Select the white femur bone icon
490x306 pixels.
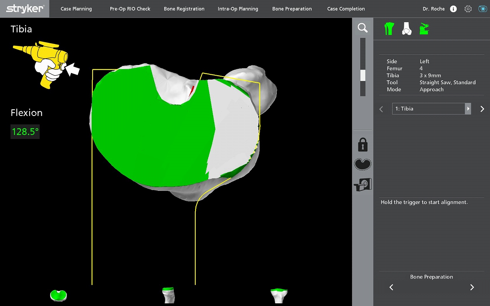[x=407, y=29]
